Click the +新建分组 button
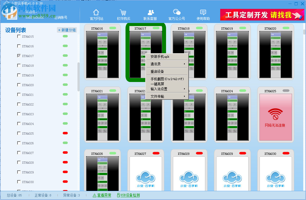The image size is (306, 200). pyautogui.click(x=67, y=30)
